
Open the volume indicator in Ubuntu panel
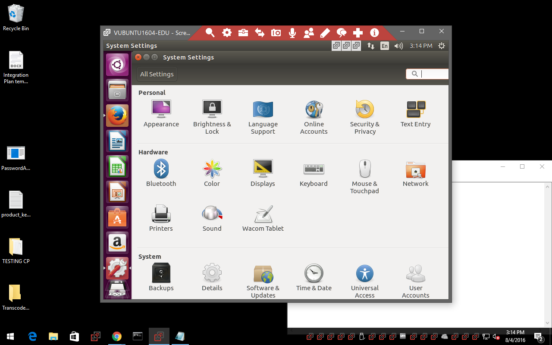(x=398, y=46)
